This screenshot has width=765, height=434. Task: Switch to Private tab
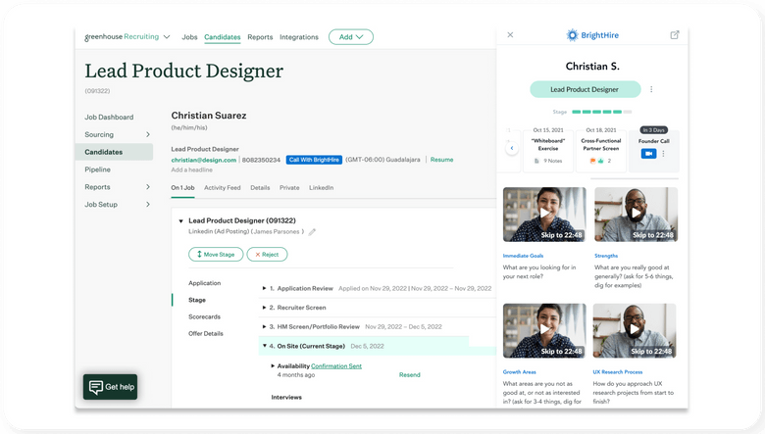click(289, 187)
